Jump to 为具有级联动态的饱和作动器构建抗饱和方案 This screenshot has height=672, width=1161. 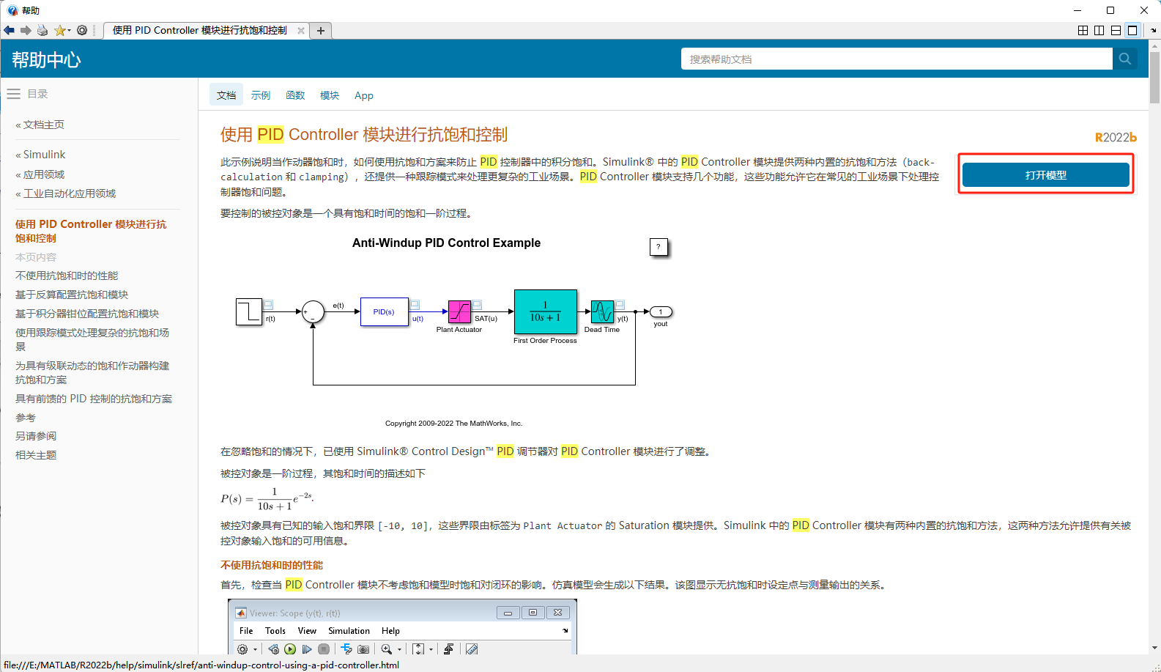click(92, 372)
